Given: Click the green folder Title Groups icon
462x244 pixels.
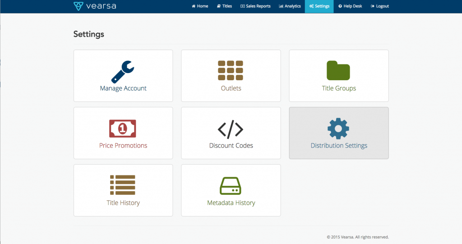Looking at the screenshot, I should (x=338, y=70).
